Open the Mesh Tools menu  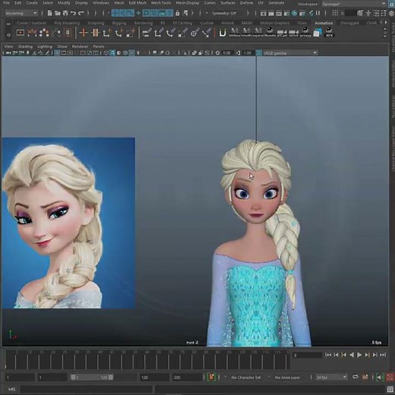(x=161, y=3)
